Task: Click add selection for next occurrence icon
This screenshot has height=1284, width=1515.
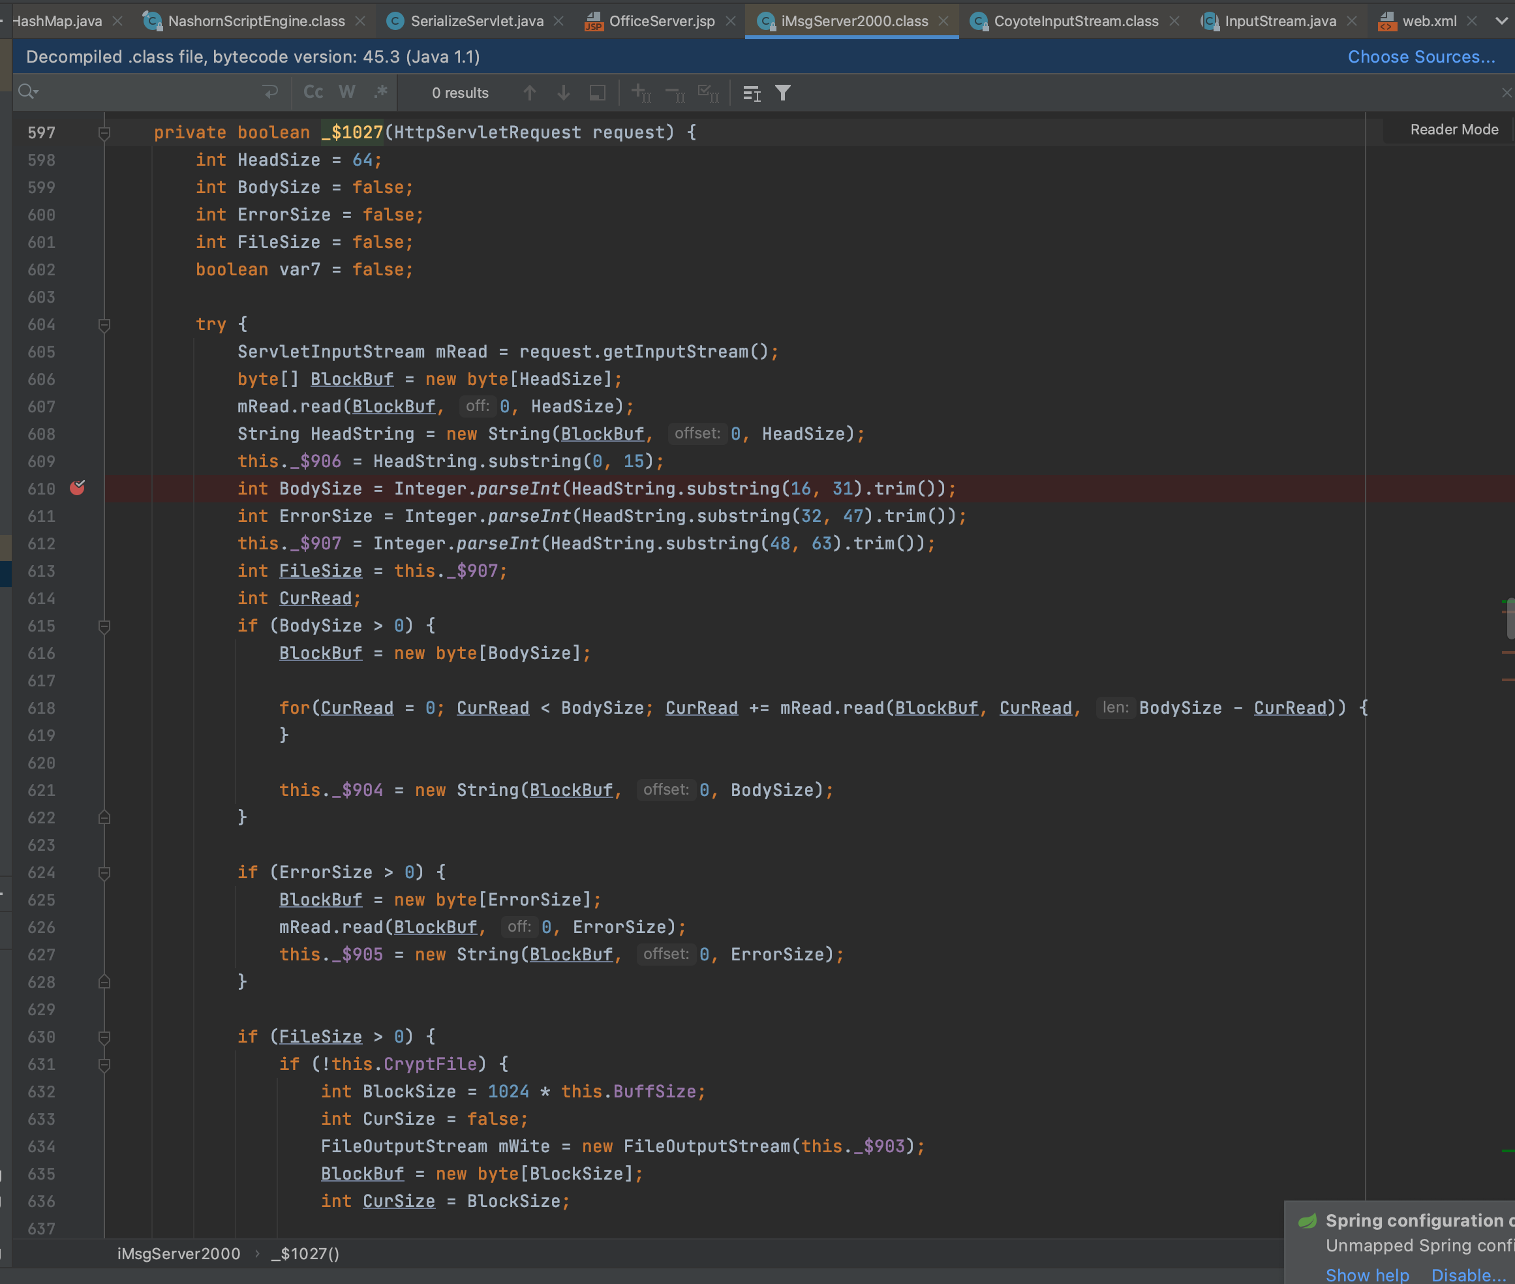Action: click(x=641, y=93)
